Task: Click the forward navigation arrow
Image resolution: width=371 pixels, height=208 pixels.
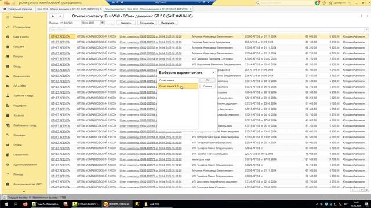Action: click(60, 16)
